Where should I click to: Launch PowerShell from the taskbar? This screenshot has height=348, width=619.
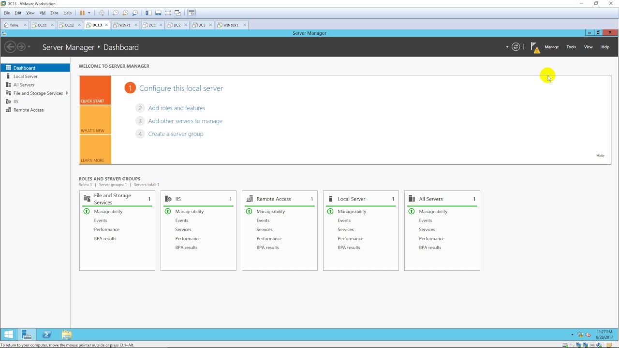pos(47,334)
